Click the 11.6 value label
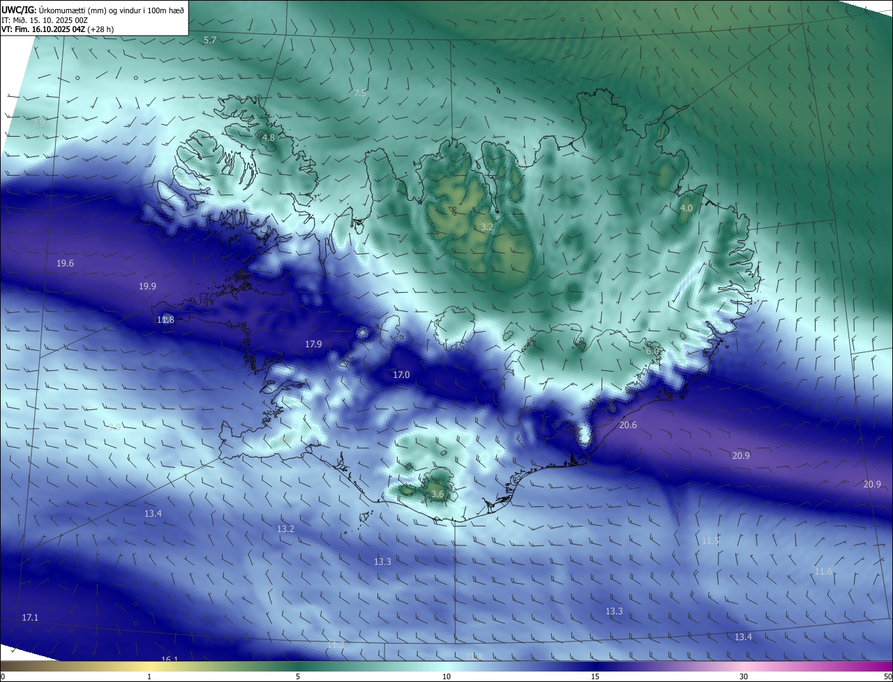Screen dimensions: 893x682 823,572
